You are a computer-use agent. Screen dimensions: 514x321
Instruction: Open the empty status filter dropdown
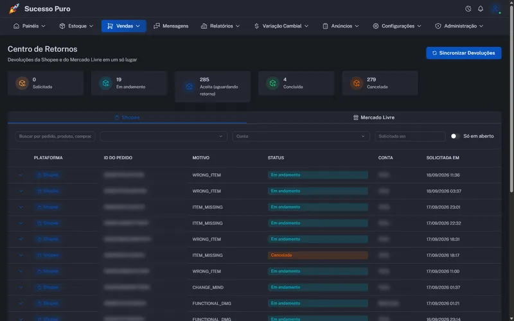click(164, 136)
